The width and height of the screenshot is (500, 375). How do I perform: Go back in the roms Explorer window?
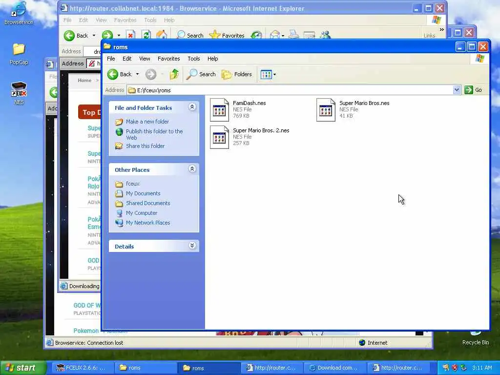119,74
